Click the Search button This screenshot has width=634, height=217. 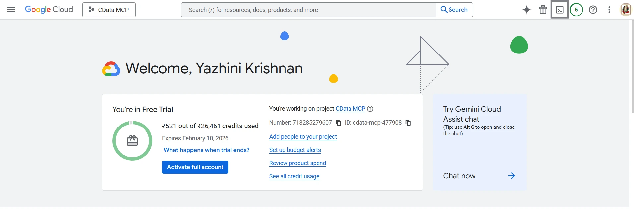tap(454, 10)
